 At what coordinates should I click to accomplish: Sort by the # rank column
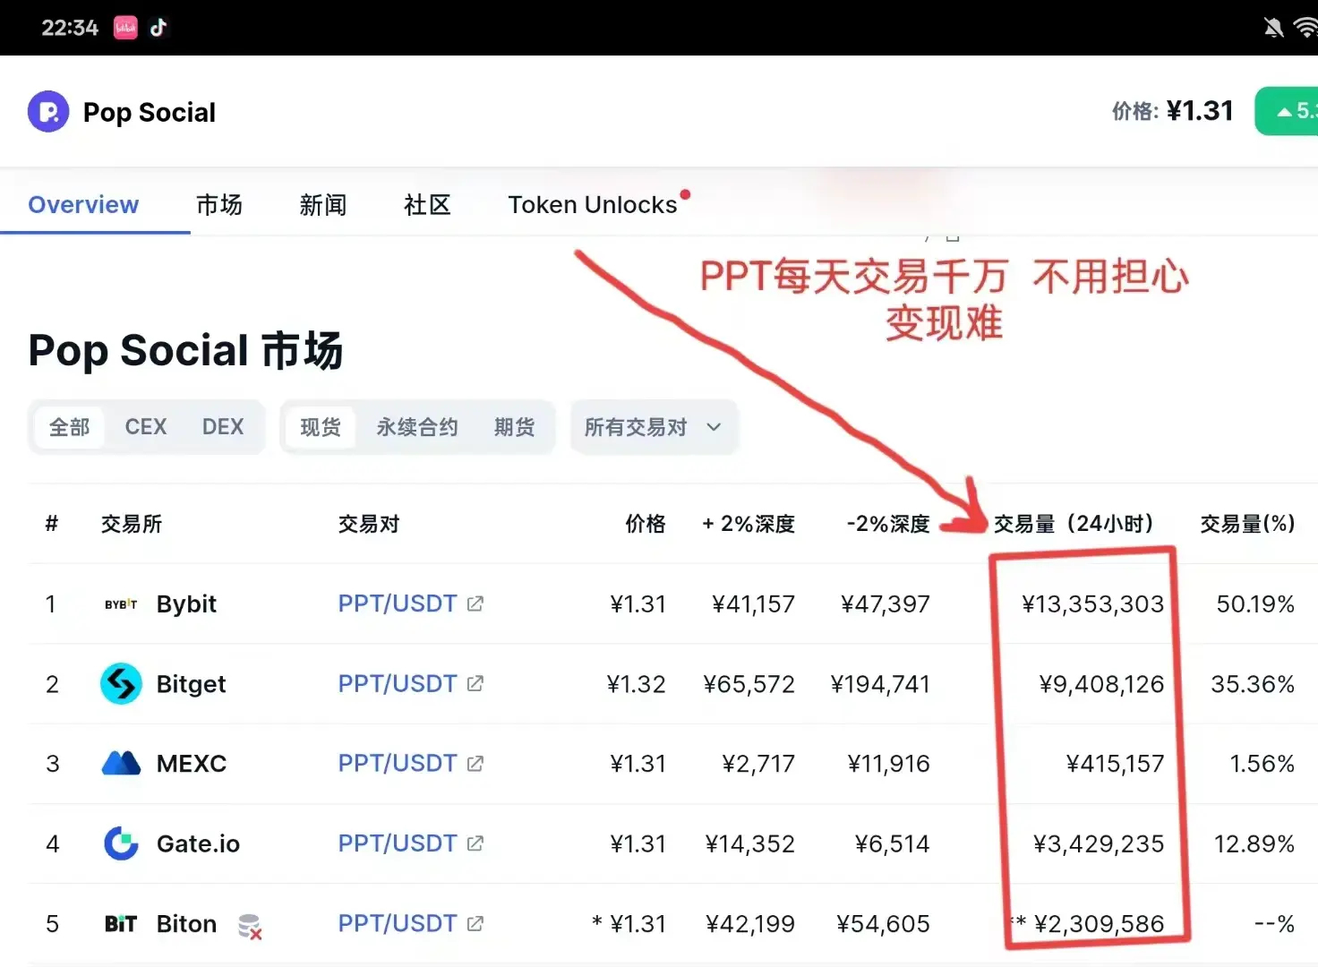coord(52,524)
